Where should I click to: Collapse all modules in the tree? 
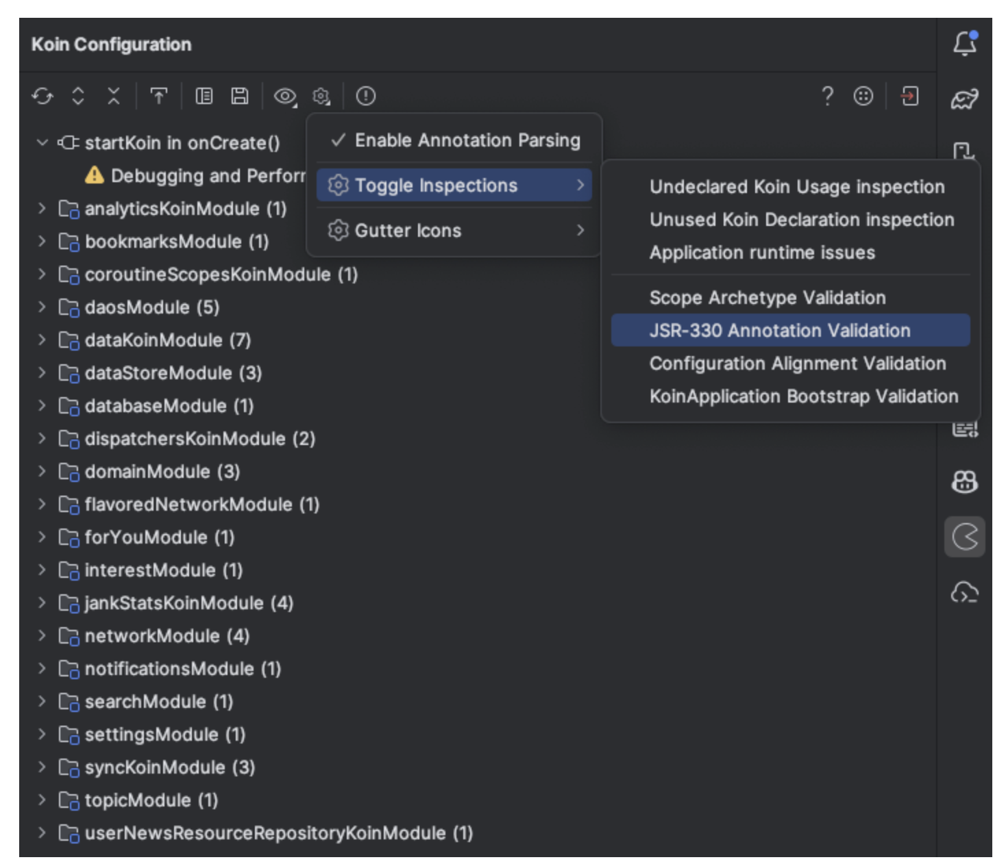coord(114,97)
